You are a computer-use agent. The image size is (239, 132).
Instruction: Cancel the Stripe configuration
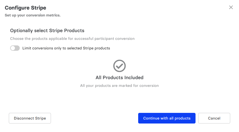click(214, 118)
